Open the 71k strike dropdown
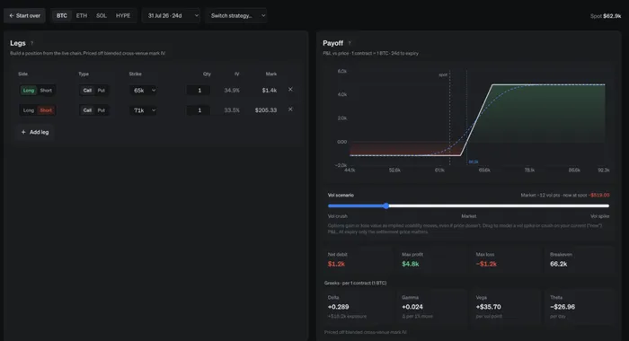Viewport: 629px width, 341px height. click(144, 110)
